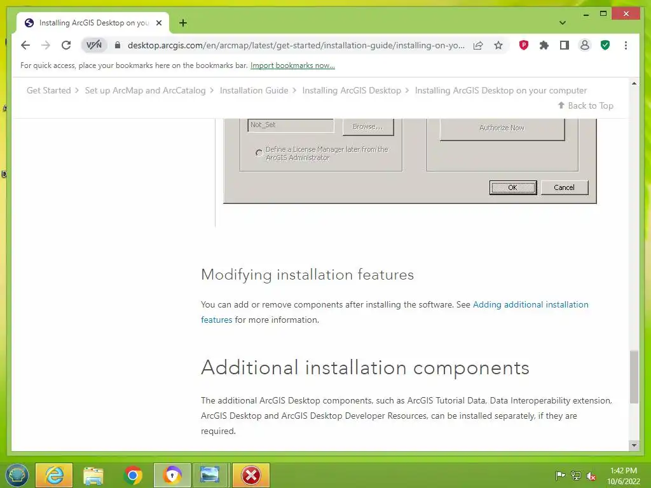Open the clock showing 1:42 PM
Viewport: 651px width, 488px height.
[x=624, y=476]
